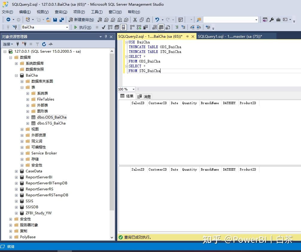This screenshot has width=301, height=252.
Task: Click the XMLA query icon
Action: coord(120,19)
